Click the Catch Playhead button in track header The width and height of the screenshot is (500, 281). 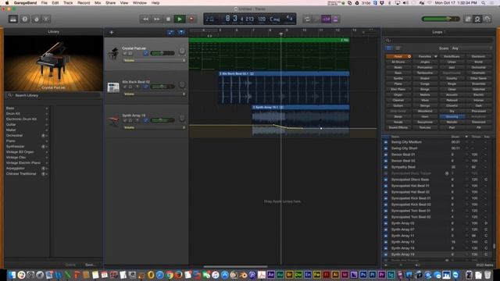(181, 32)
